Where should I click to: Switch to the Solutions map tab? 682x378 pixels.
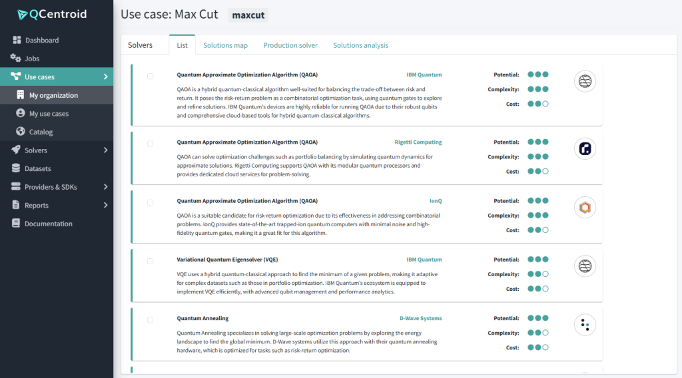click(x=225, y=45)
